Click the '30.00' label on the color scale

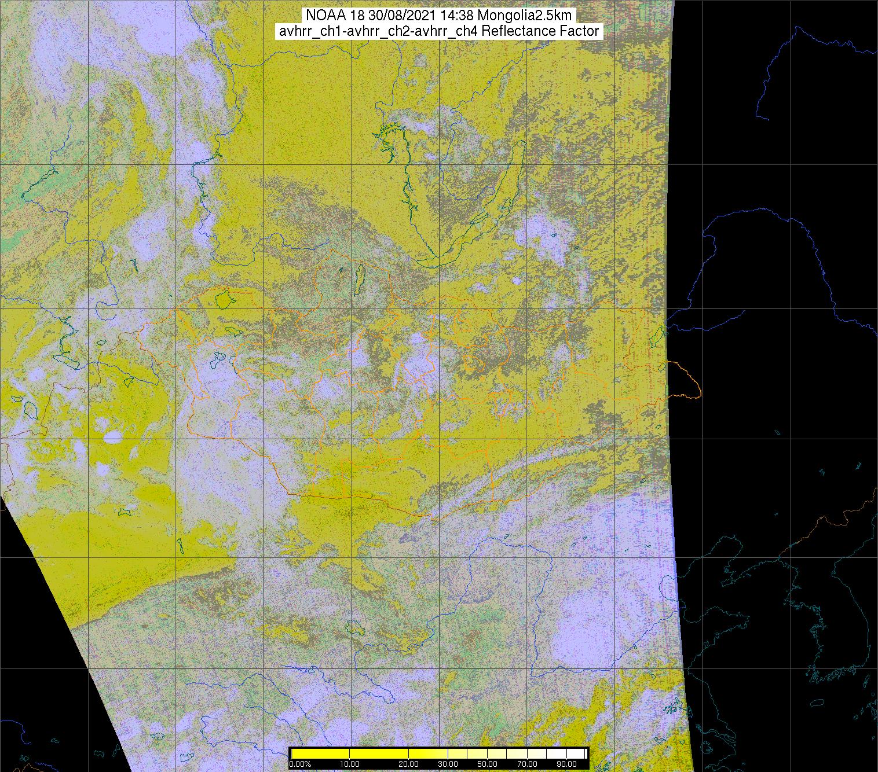click(x=448, y=764)
